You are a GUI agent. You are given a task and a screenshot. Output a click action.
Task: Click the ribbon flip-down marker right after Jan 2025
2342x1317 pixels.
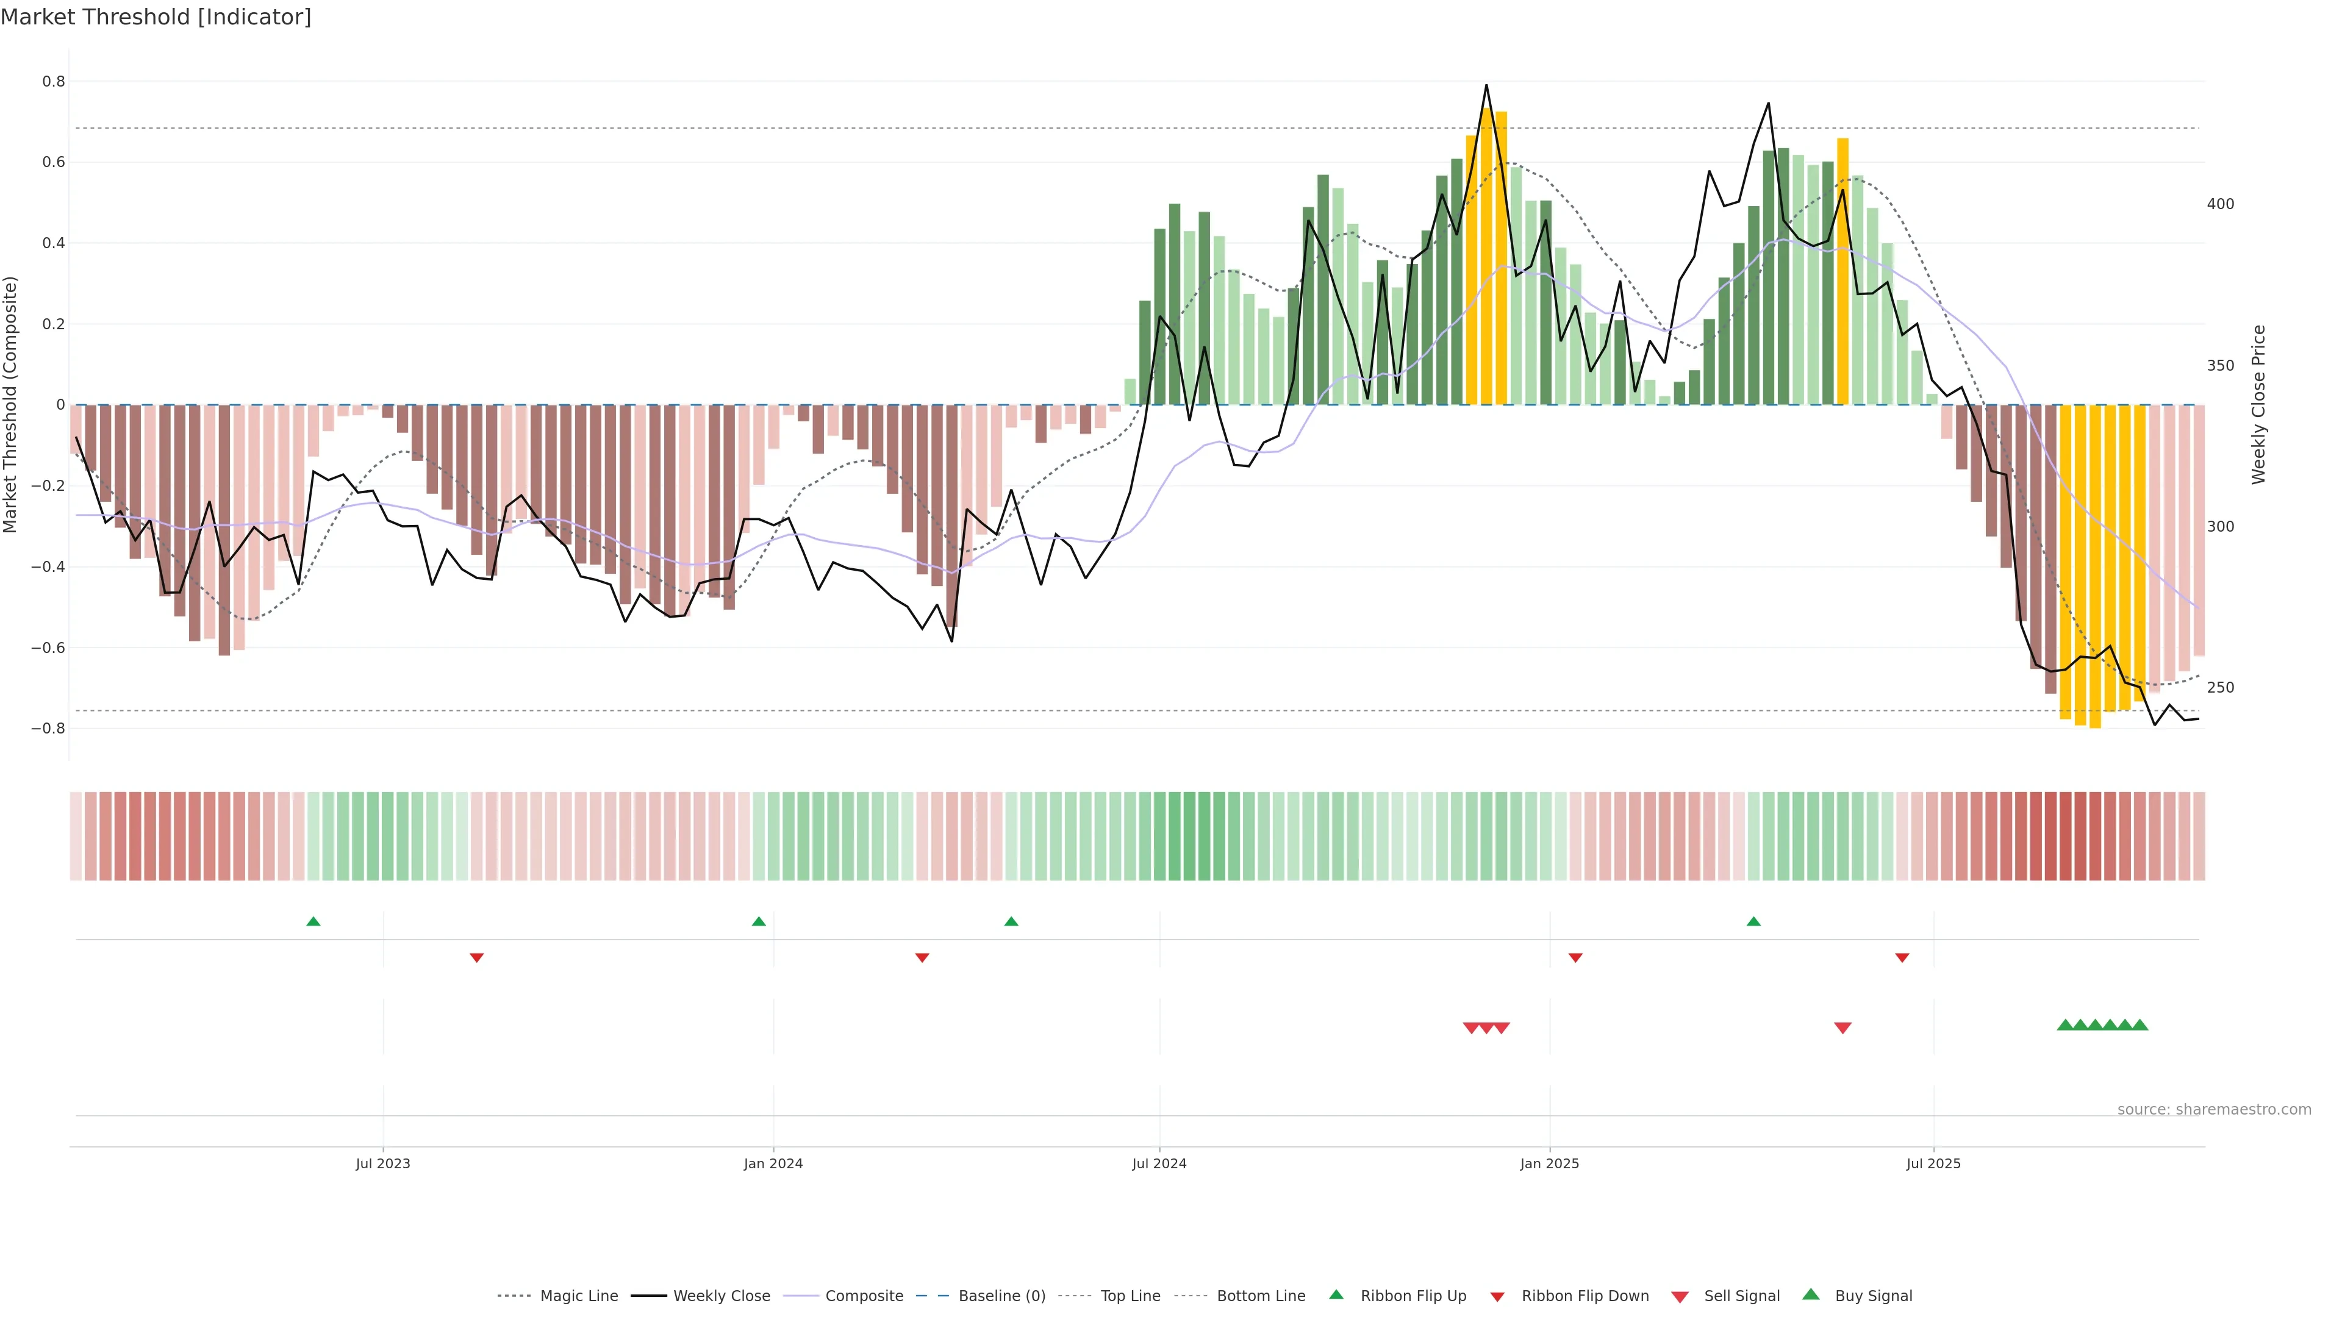[x=1575, y=958]
